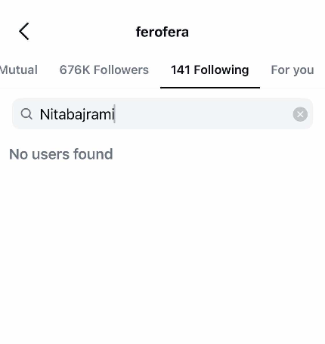Screen dimensions: 325x344
Task: Open the follower list showing 676K
Action: 104,70
